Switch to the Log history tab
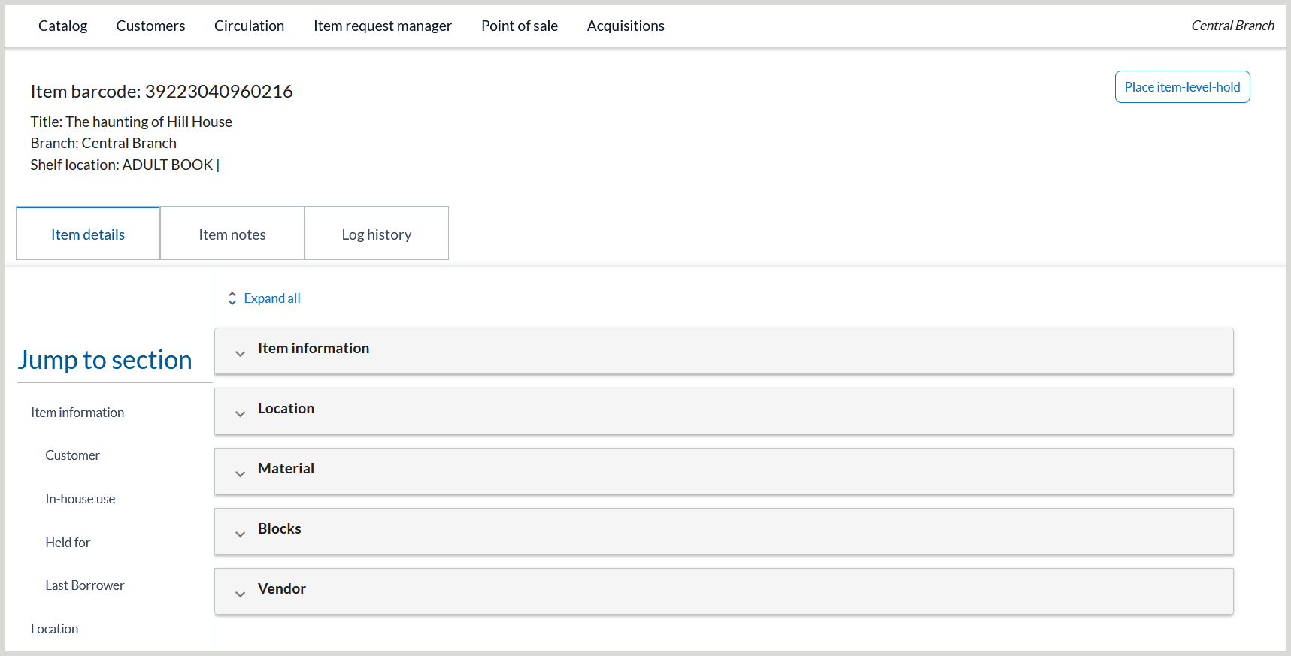Screen dimensions: 1291x656 click(377, 234)
